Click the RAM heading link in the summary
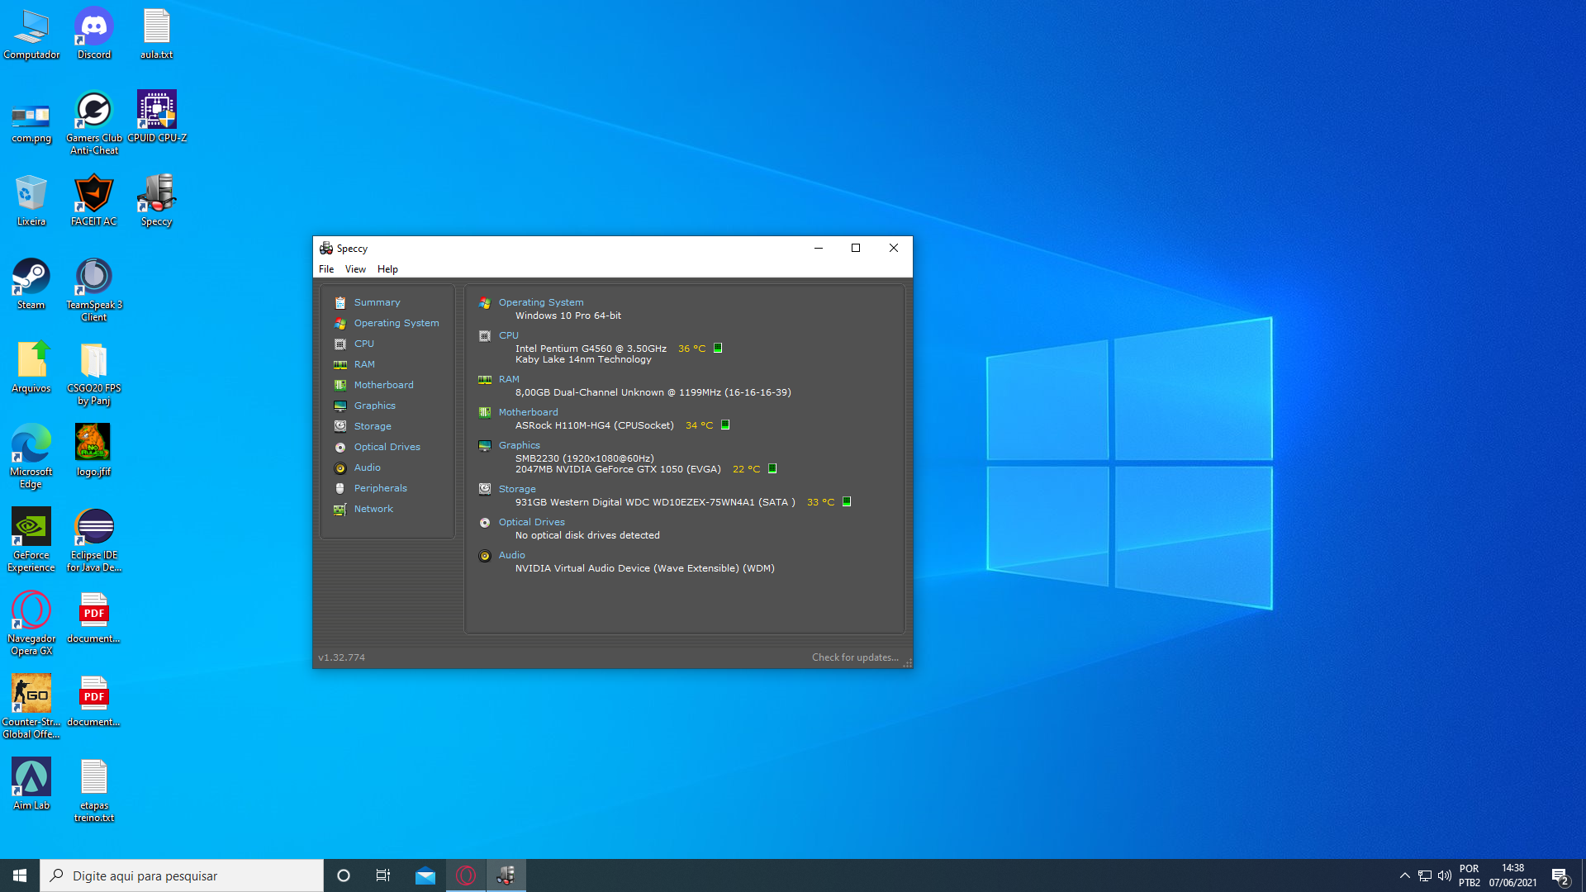The image size is (1586, 892). click(509, 379)
